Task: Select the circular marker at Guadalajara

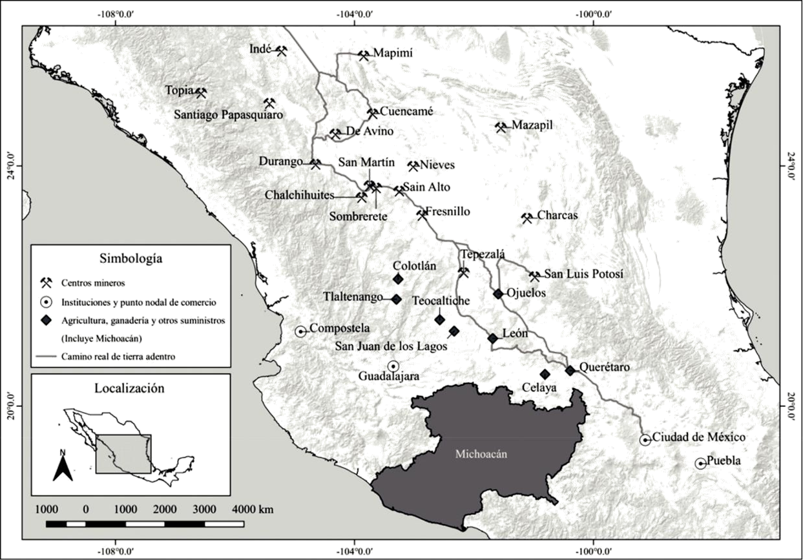Action: pyautogui.click(x=393, y=367)
